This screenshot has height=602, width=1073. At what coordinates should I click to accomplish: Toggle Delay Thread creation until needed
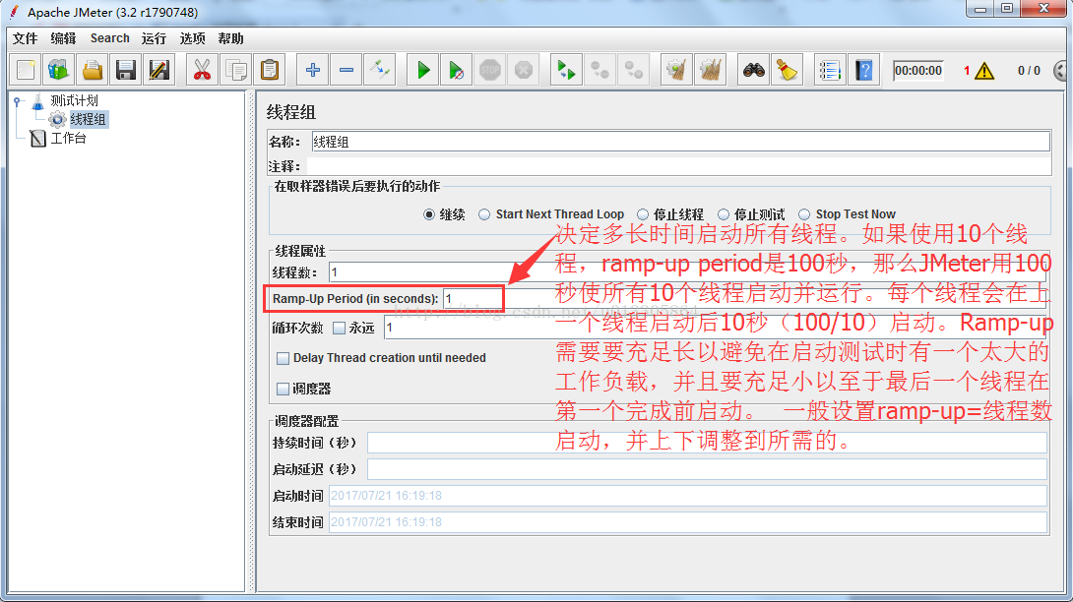click(283, 358)
